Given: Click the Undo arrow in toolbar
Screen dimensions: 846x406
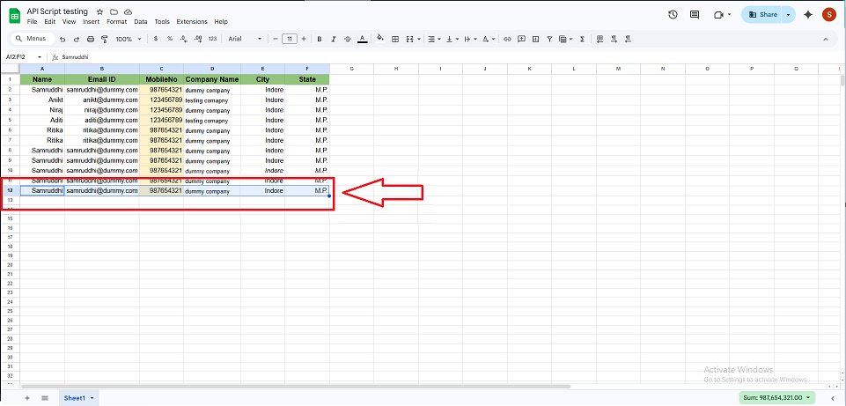Looking at the screenshot, I should (63, 39).
